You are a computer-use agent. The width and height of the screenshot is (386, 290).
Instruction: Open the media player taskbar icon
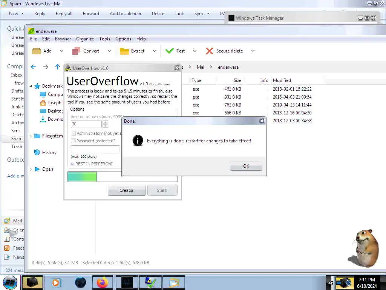[56, 282]
